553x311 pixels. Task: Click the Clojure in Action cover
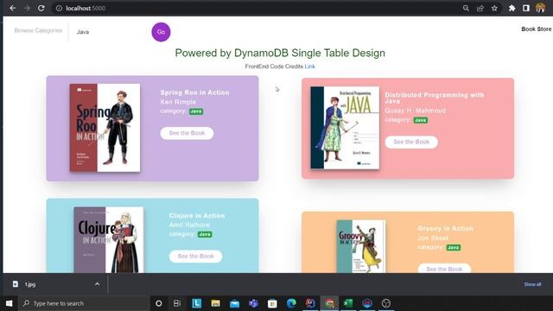[109, 240]
